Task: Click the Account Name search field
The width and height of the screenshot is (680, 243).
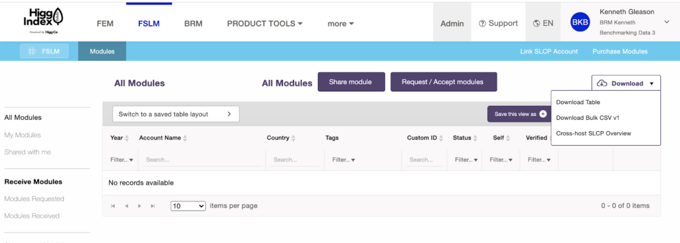Action: pos(202,160)
